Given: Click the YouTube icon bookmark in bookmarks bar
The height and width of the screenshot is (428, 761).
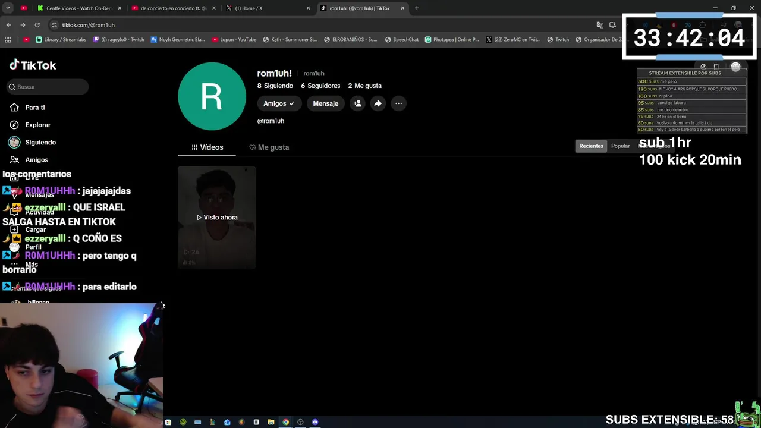Looking at the screenshot, I should coord(26,40).
